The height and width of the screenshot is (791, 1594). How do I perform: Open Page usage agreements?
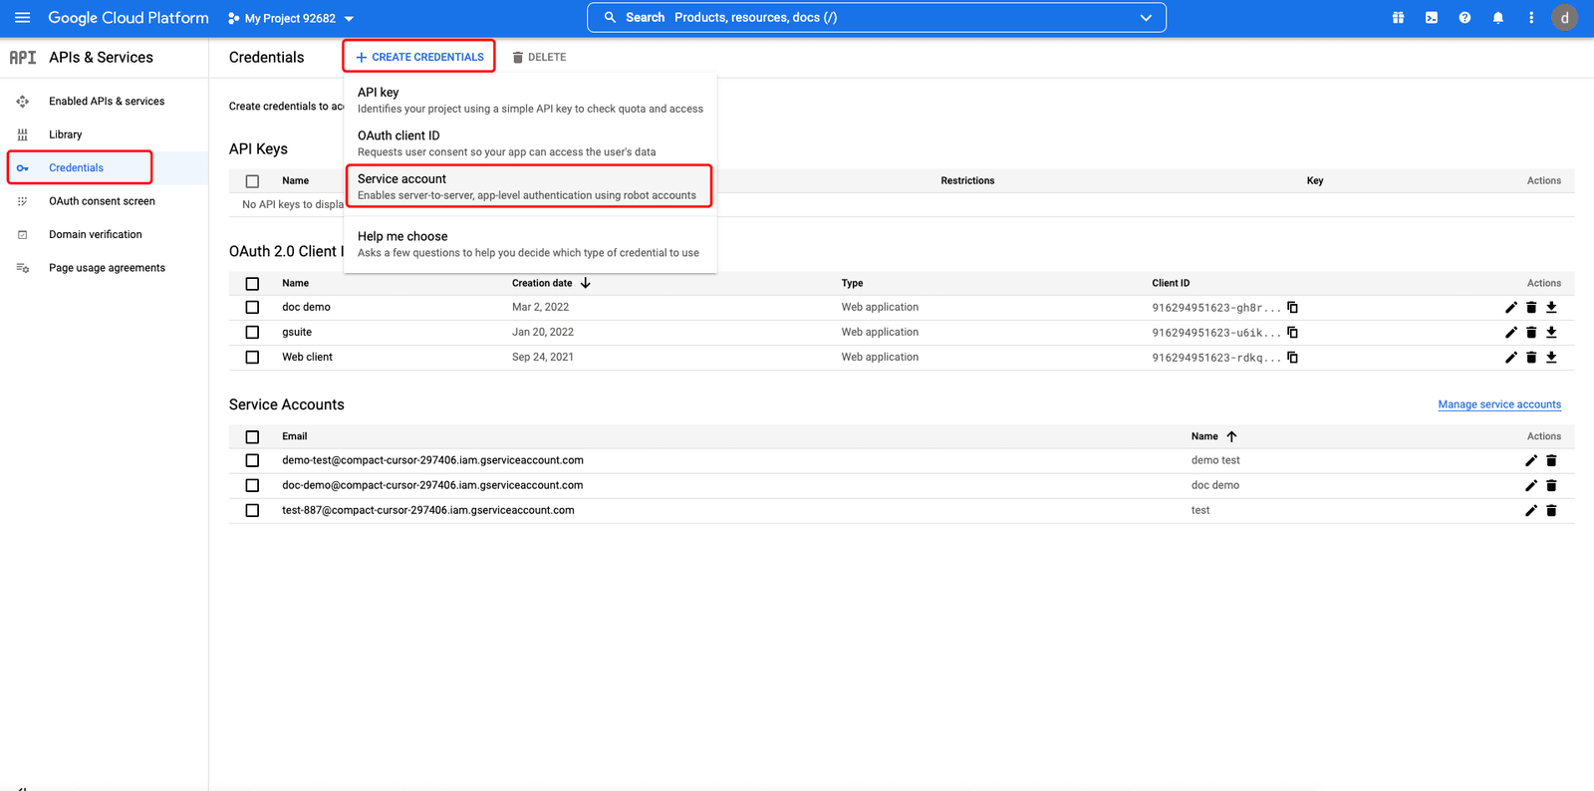coord(107,268)
